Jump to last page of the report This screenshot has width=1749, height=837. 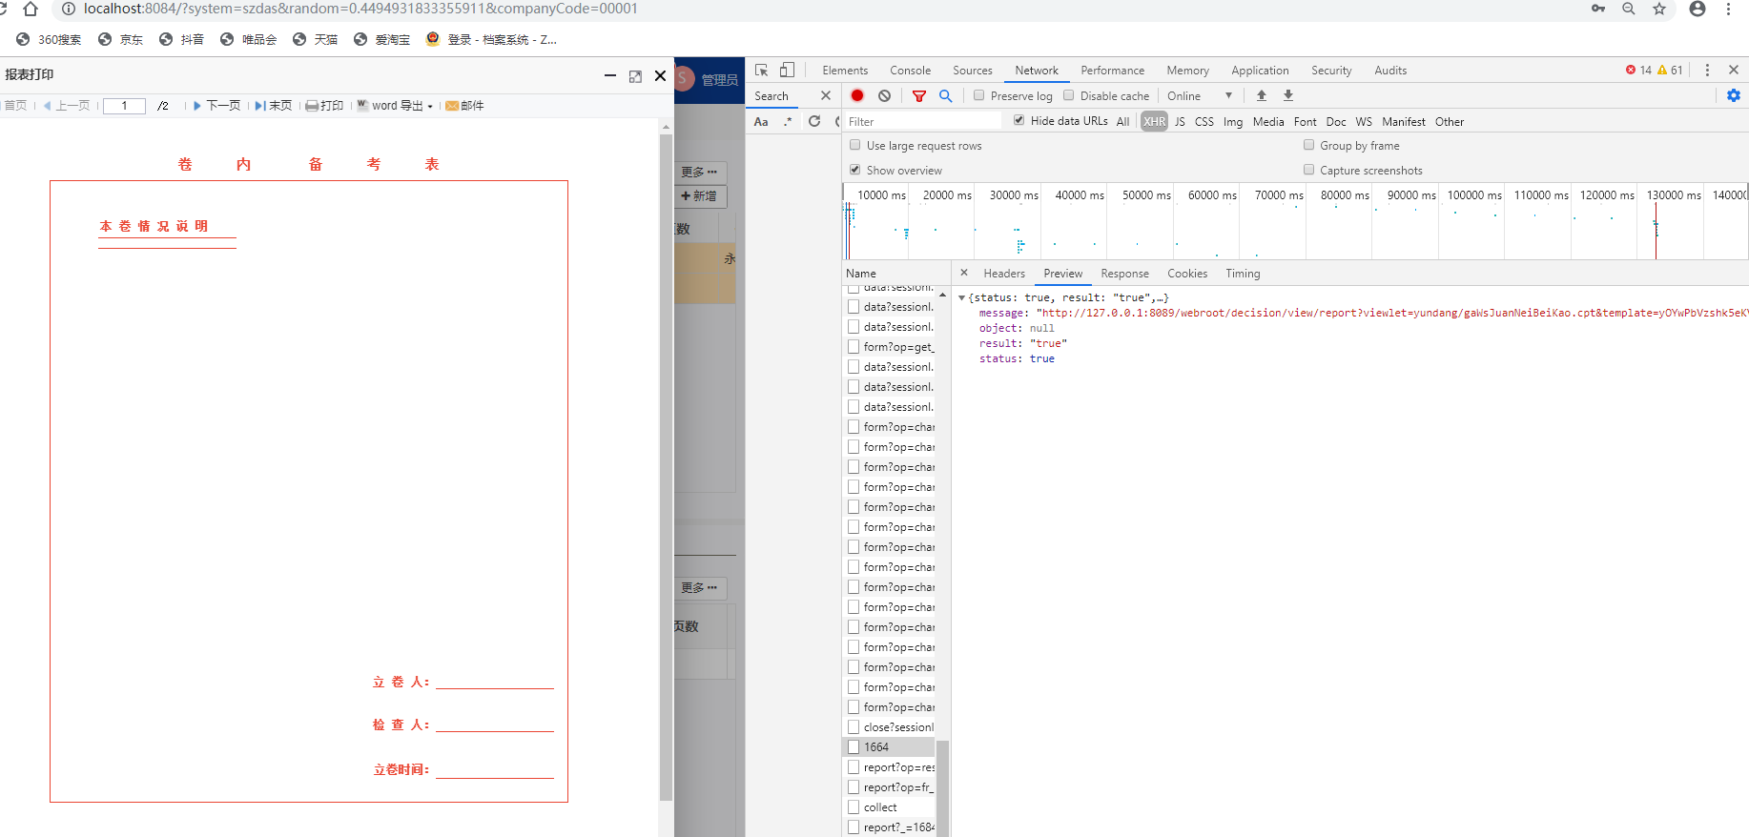(274, 106)
